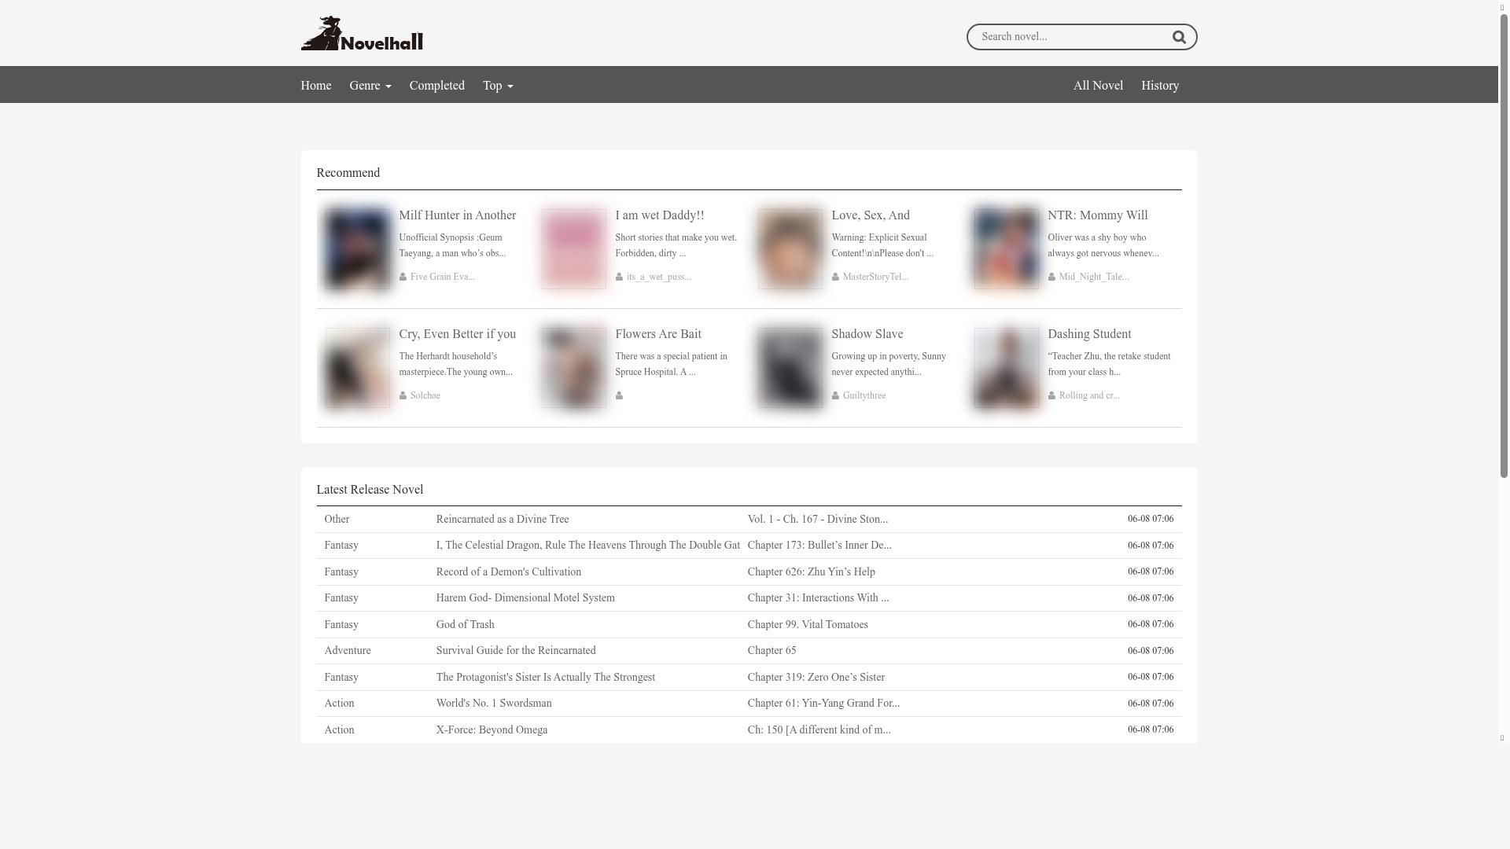Open the History page
Viewport: 1510px width, 849px height.
pos(1160,86)
